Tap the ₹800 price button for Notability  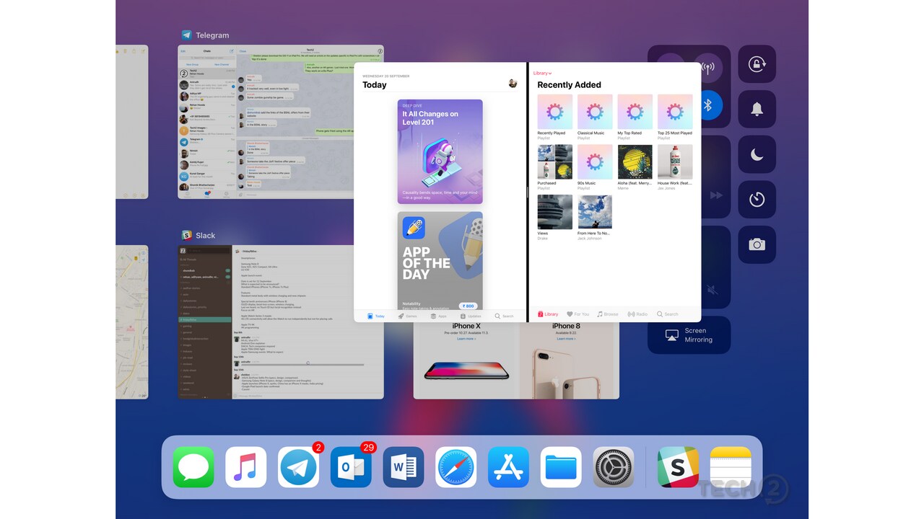[468, 306]
